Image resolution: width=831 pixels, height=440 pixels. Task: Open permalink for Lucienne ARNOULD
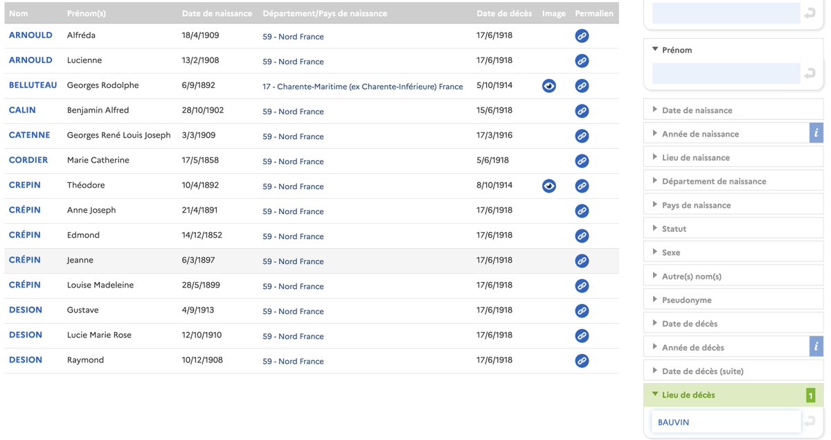coord(582,61)
